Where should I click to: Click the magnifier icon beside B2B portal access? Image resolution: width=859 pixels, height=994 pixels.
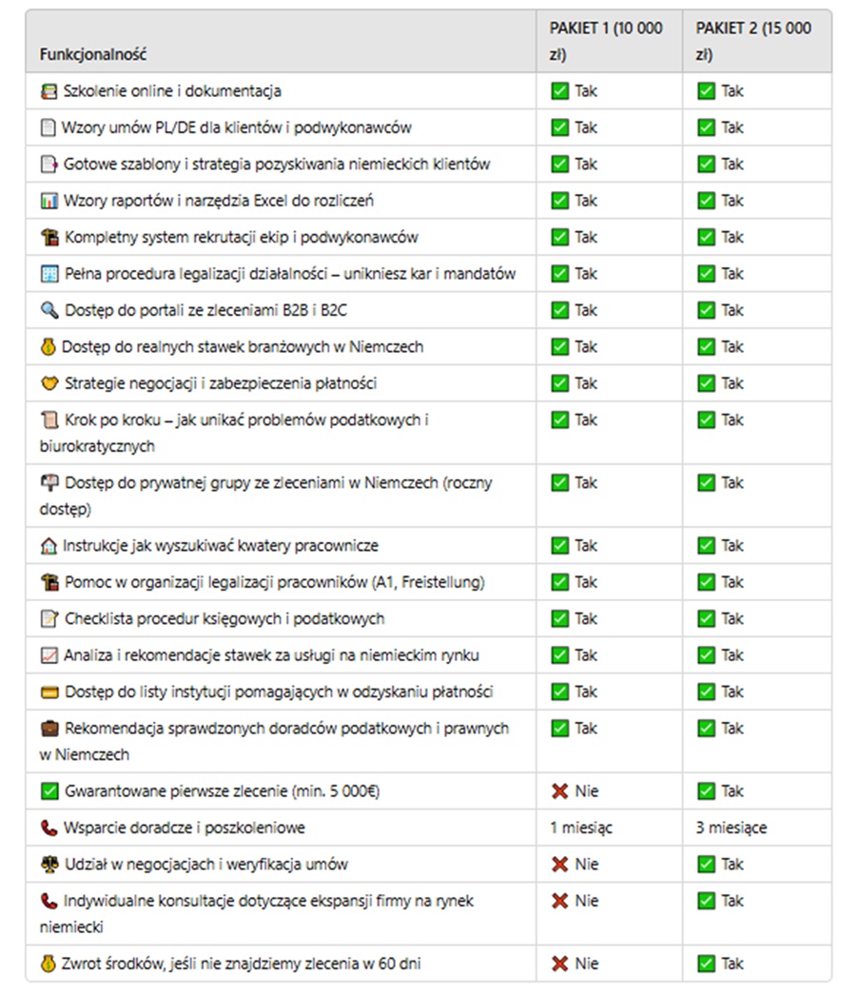pos(49,310)
